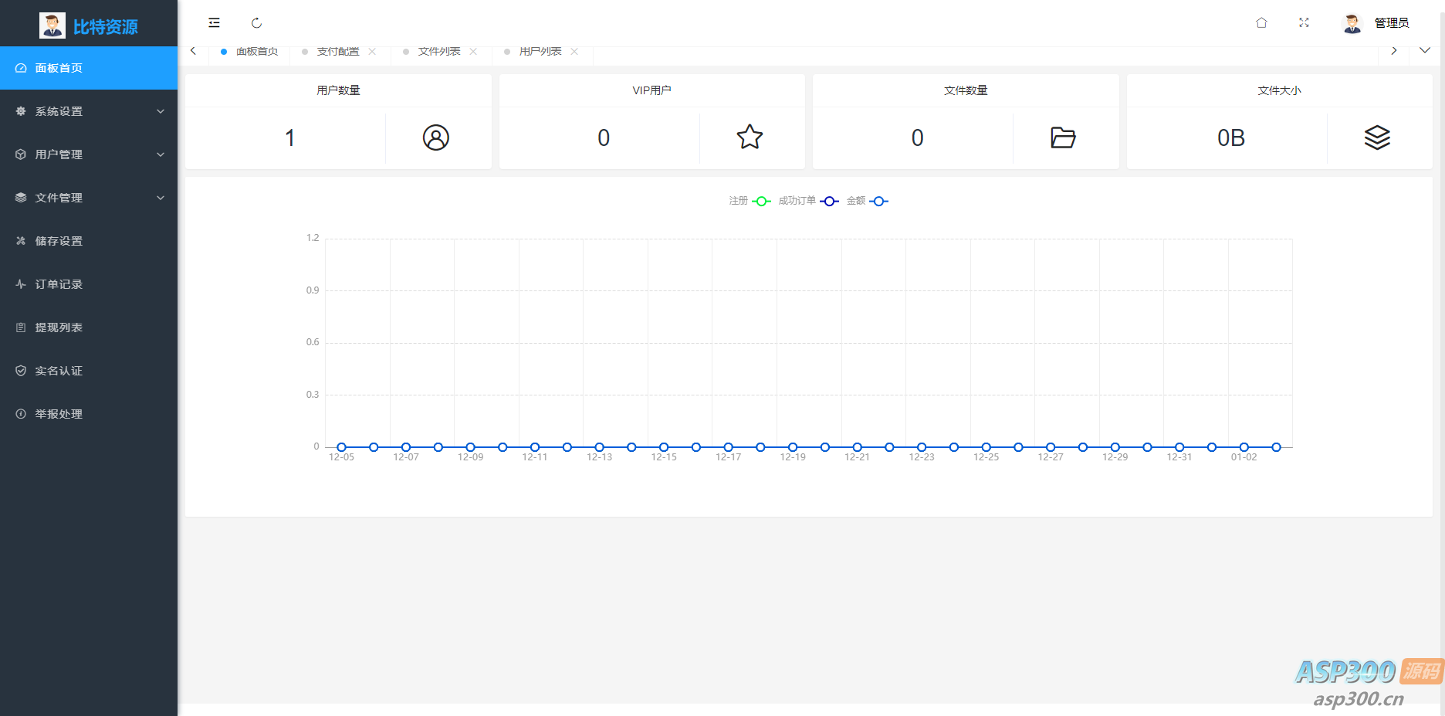Open the tab options dropdown chevron
Screen dimensions: 1445x716
pyautogui.click(x=1425, y=51)
